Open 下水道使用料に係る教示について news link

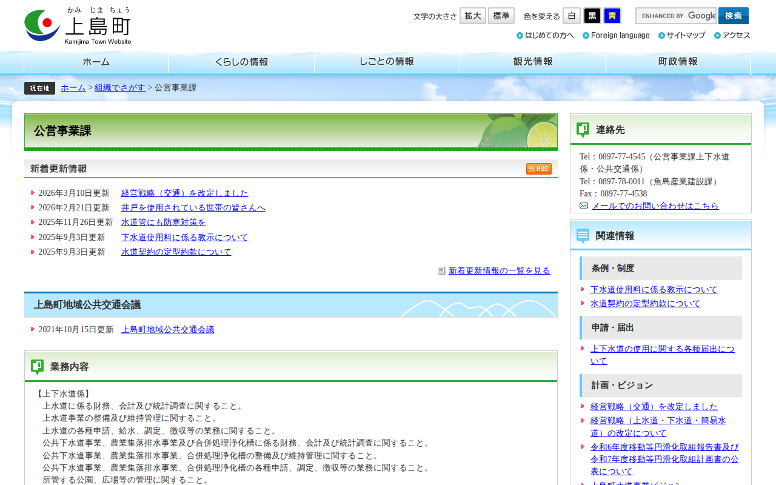coord(184,238)
